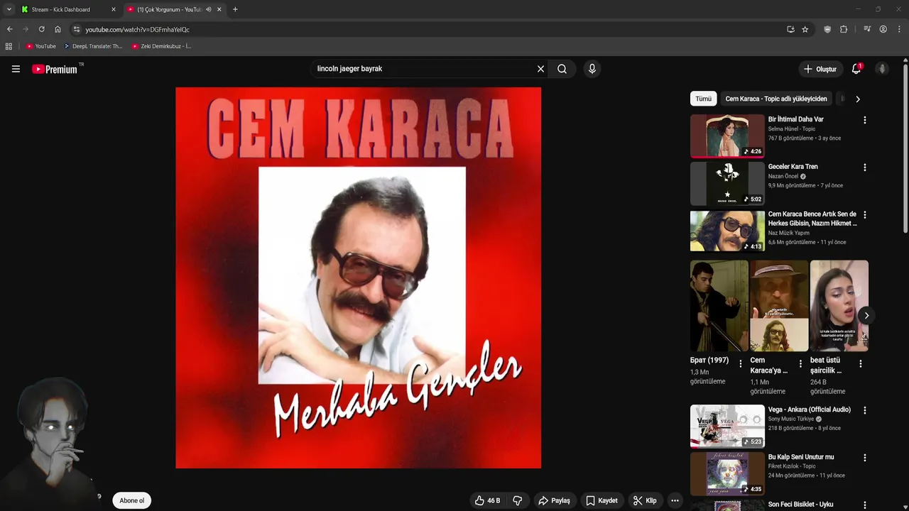Open browser media control icon
The width and height of the screenshot is (909, 511).
(x=867, y=29)
